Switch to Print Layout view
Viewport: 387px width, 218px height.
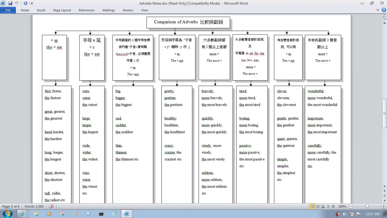pyautogui.click(x=312, y=206)
